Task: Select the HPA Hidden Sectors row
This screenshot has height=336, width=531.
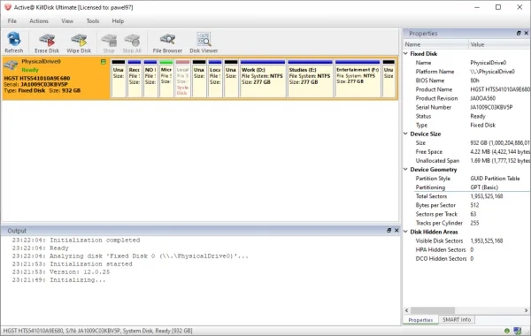Action: 466,249
